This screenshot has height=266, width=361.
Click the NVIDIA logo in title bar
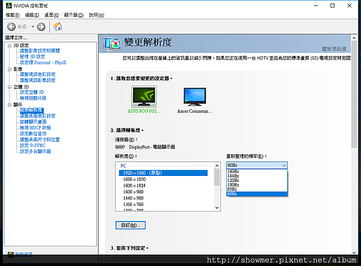coord(9,5)
